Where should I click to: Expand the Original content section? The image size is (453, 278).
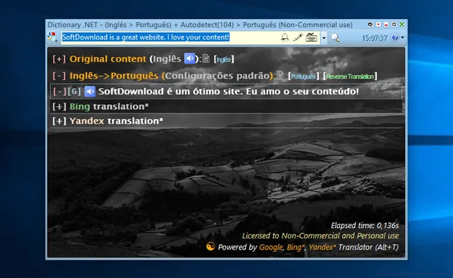coord(59,59)
